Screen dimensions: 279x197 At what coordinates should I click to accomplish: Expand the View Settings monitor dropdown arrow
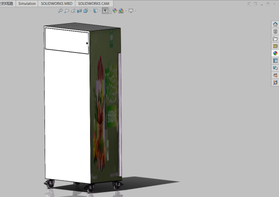pyautogui.click(x=135, y=11)
